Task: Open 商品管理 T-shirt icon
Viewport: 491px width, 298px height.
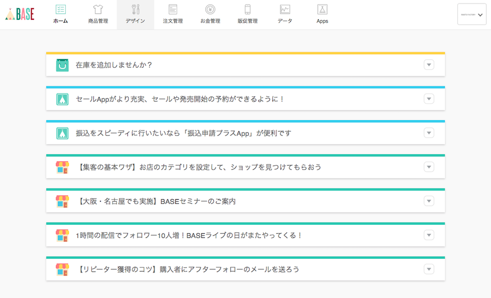Action: tap(98, 10)
